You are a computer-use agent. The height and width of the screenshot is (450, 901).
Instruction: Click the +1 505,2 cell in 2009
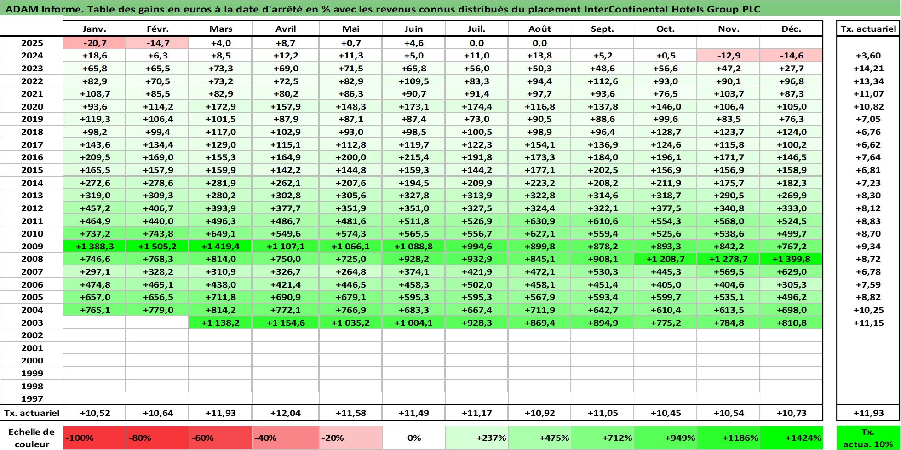click(157, 247)
